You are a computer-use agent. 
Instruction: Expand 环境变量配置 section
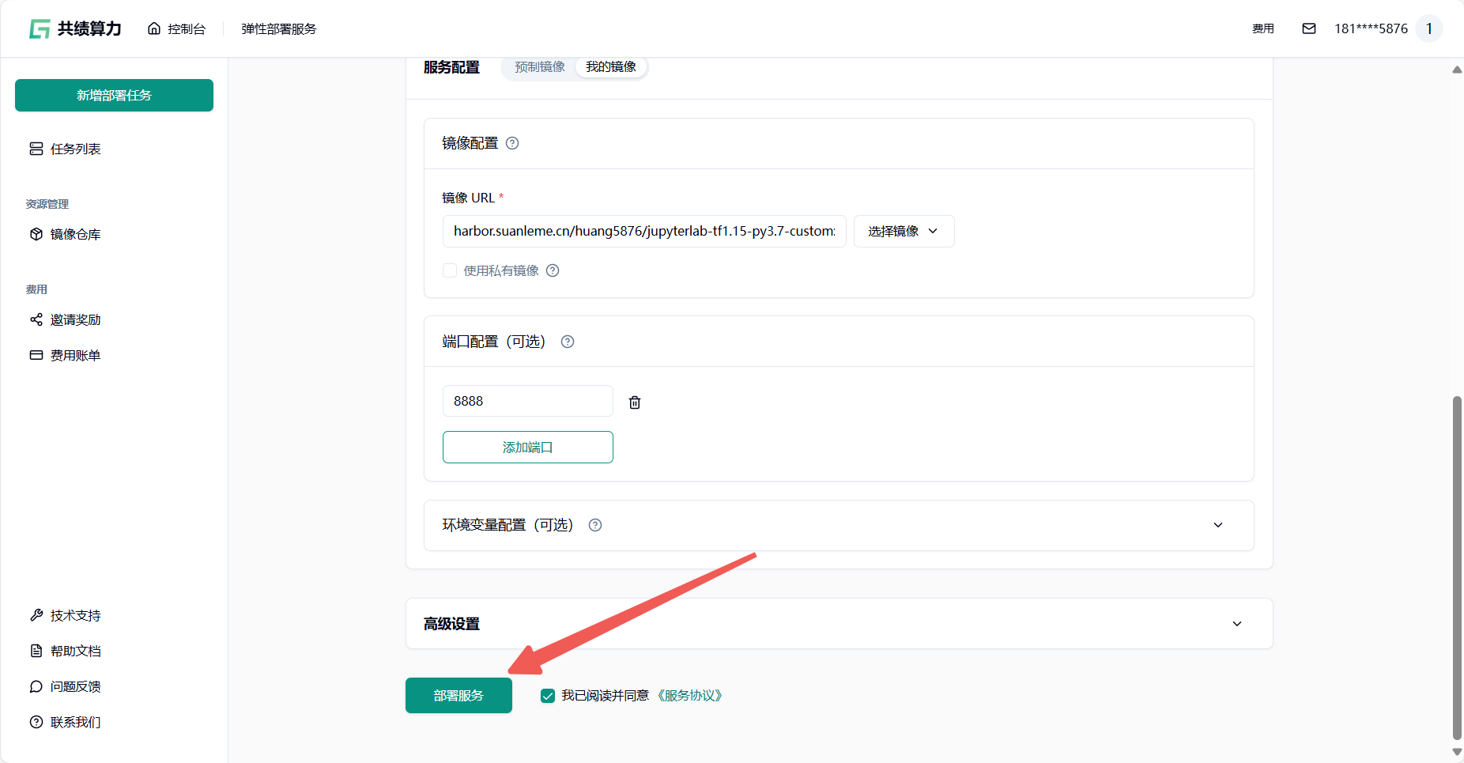coord(1217,525)
